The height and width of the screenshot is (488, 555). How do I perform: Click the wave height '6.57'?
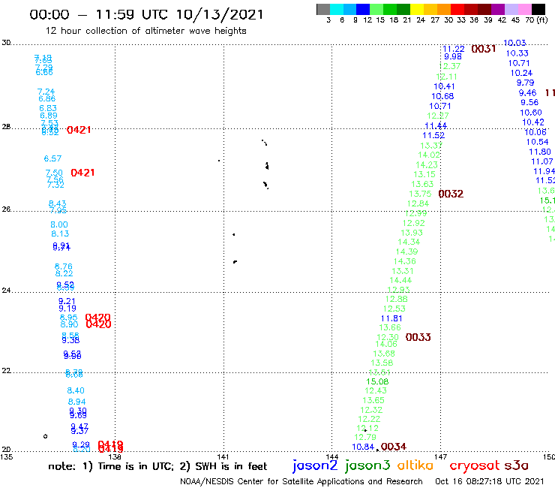coord(52,158)
